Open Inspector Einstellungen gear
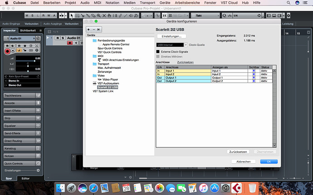The width and height of the screenshot is (313, 195). 38,170
